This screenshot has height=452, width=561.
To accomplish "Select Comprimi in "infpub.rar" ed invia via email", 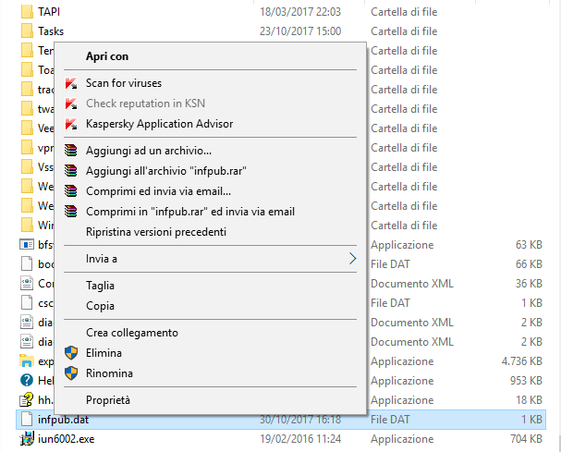I will point(190,212).
